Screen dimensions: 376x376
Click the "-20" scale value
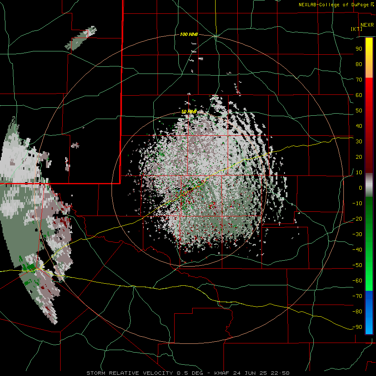357,218
